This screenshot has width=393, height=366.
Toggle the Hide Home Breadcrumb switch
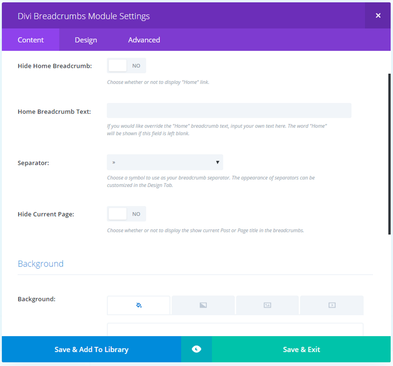point(126,66)
